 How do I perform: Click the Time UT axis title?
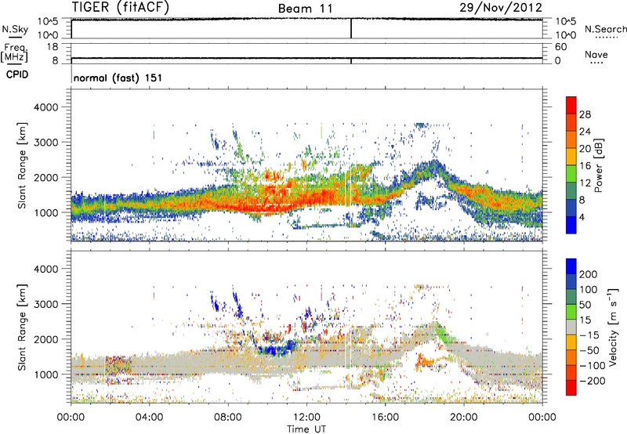[x=306, y=429]
